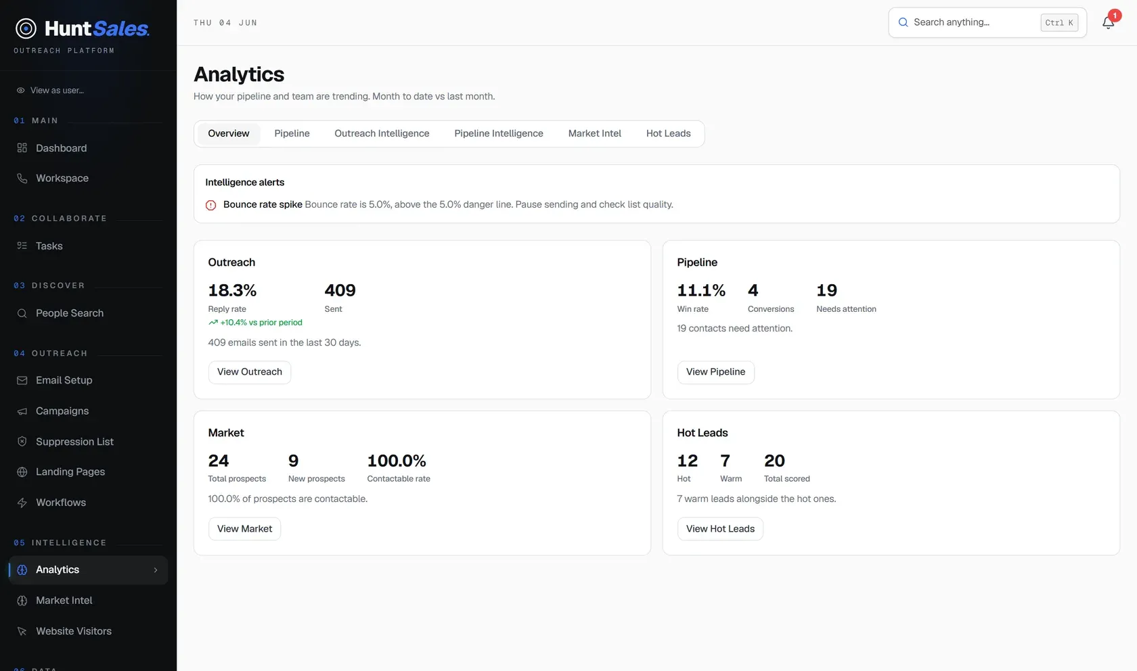
Task: Open sidebar Market Intel page
Action: [x=88, y=601]
